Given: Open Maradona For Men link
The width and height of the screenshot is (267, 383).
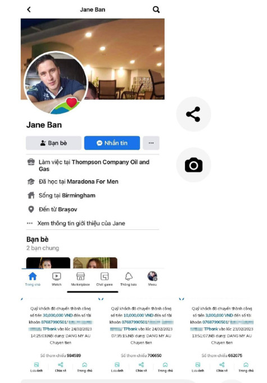Looking at the screenshot, I should tap(93, 181).
